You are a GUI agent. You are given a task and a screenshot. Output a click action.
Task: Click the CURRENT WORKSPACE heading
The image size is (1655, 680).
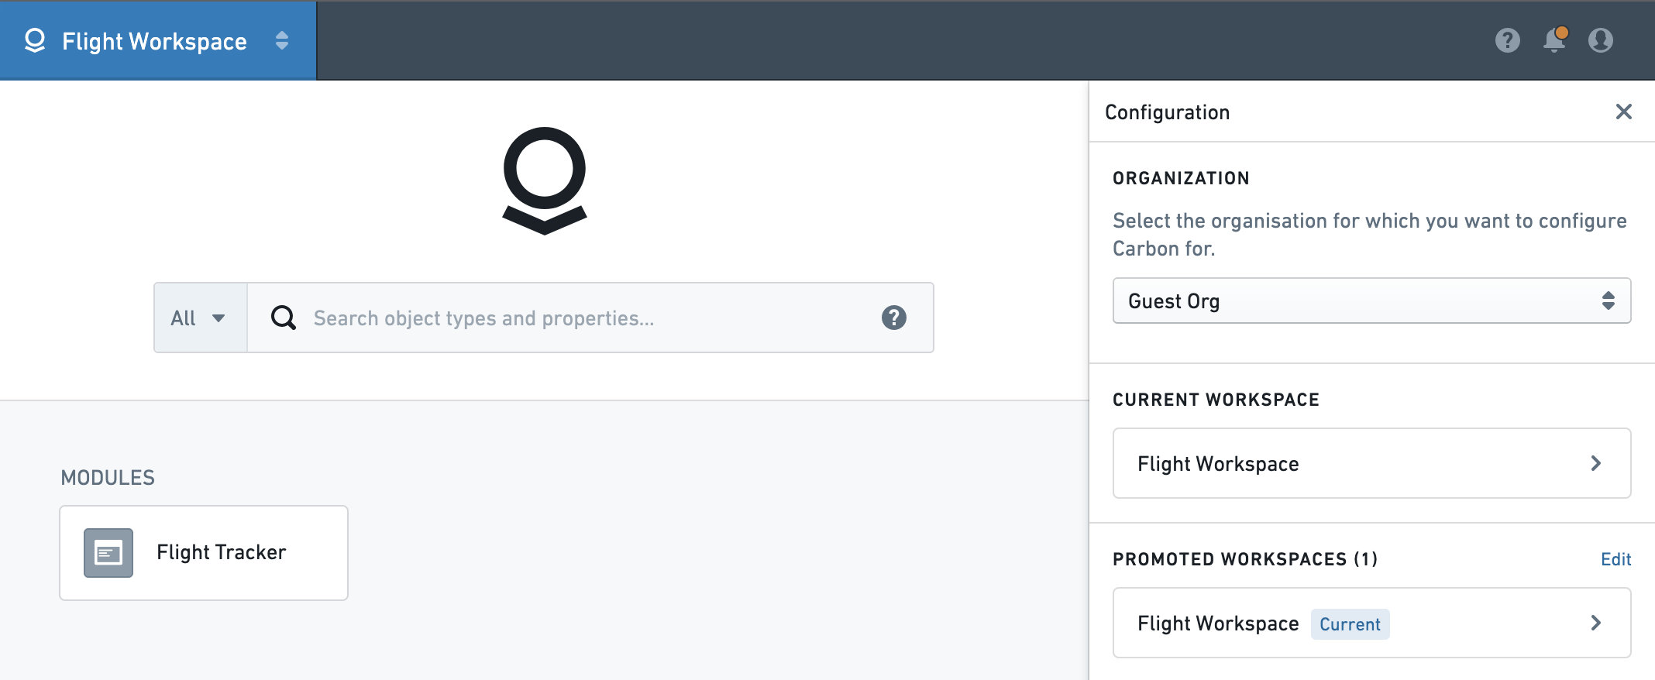[x=1216, y=400]
